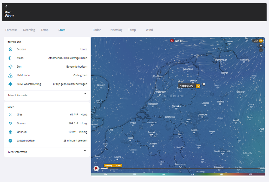Click the back arrow in the header

click(6, 6)
